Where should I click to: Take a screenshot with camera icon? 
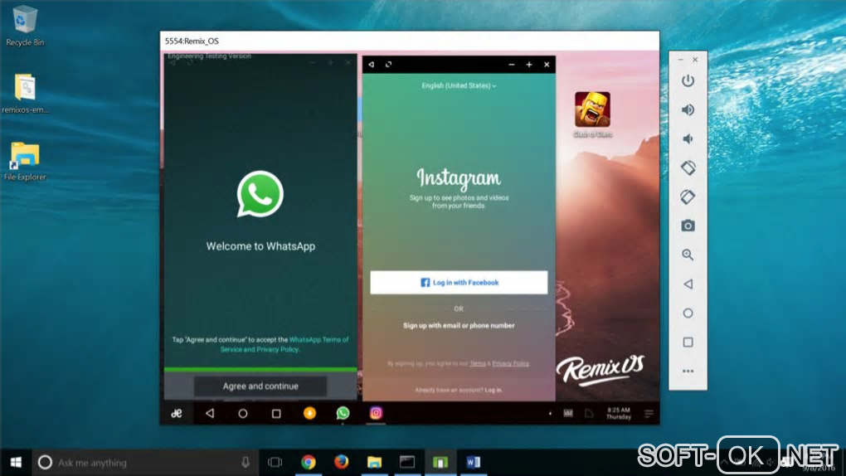coord(688,226)
